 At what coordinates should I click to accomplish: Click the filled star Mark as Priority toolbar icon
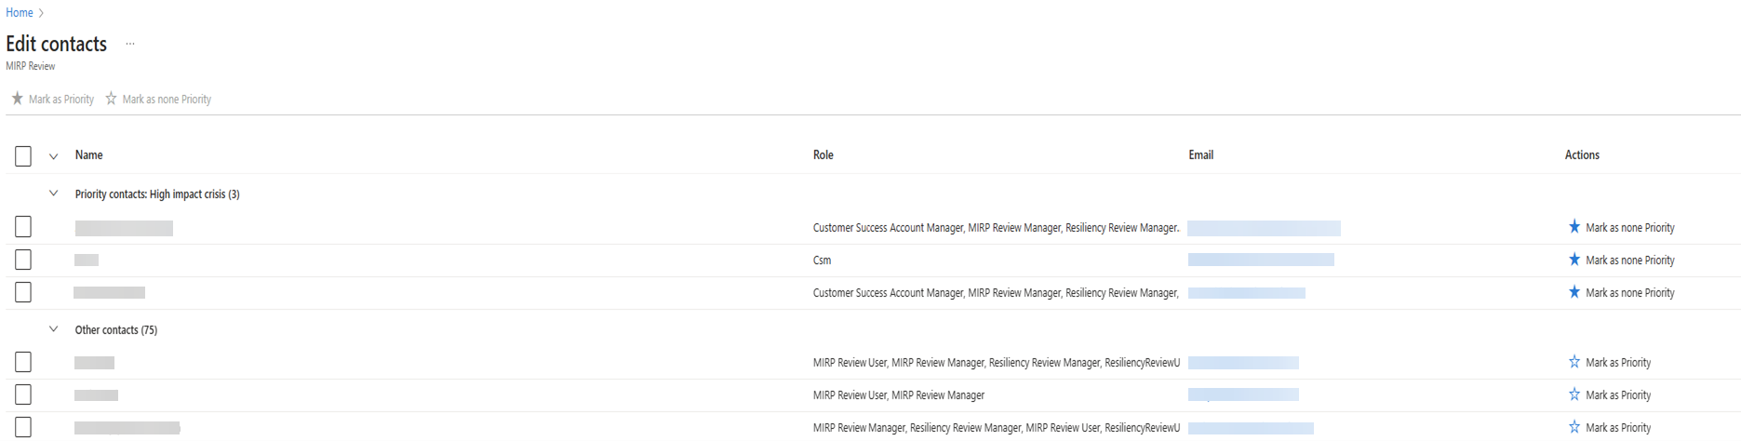(x=17, y=99)
